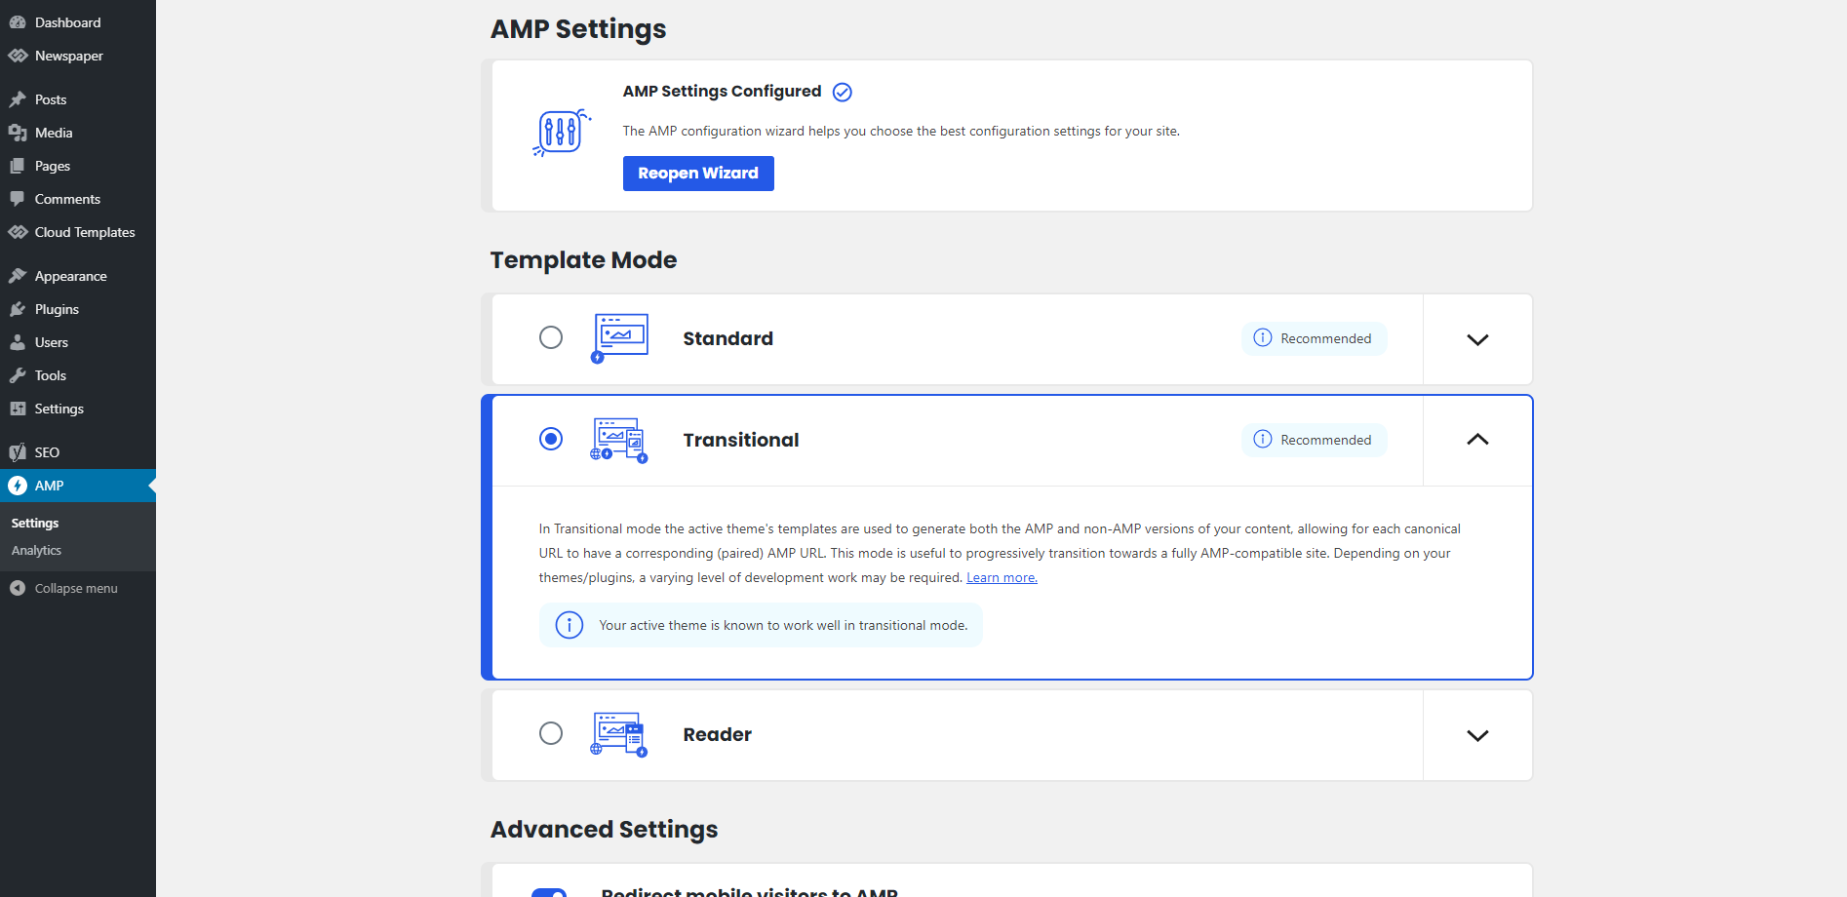Click the Recommended badge on Transitional row
1847x897 pixels.
click(1314, 440)
